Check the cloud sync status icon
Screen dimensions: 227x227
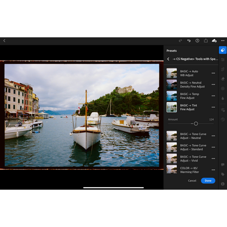214,41
